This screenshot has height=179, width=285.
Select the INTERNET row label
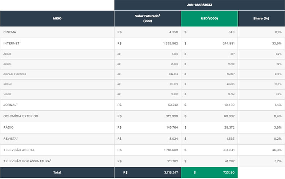[x=12, y=43]
